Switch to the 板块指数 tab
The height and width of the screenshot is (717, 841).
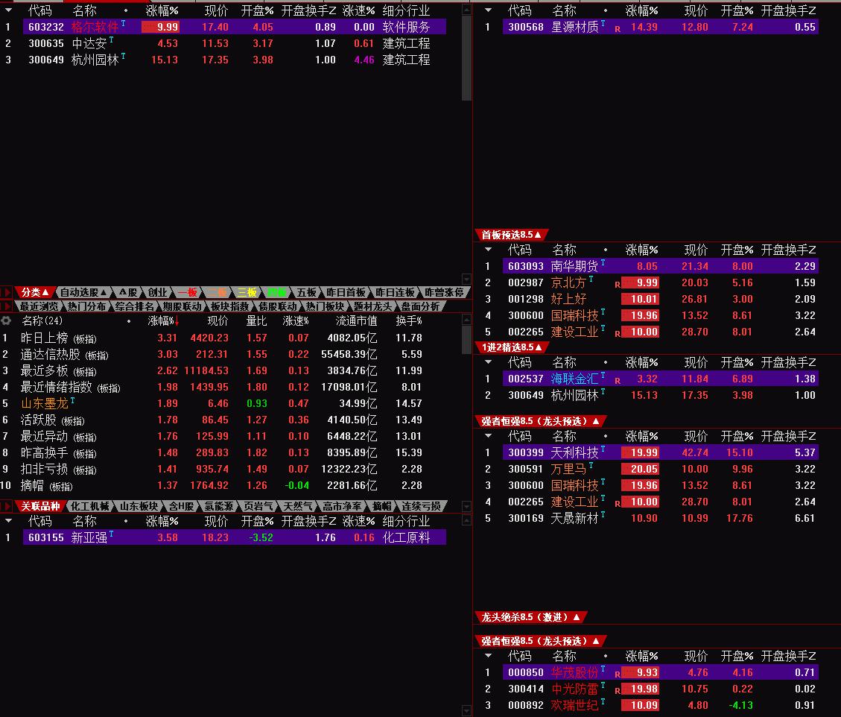click(x=229, y=306)
